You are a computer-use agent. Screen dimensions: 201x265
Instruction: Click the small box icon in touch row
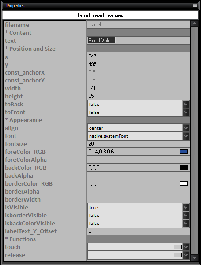(178, 247)
